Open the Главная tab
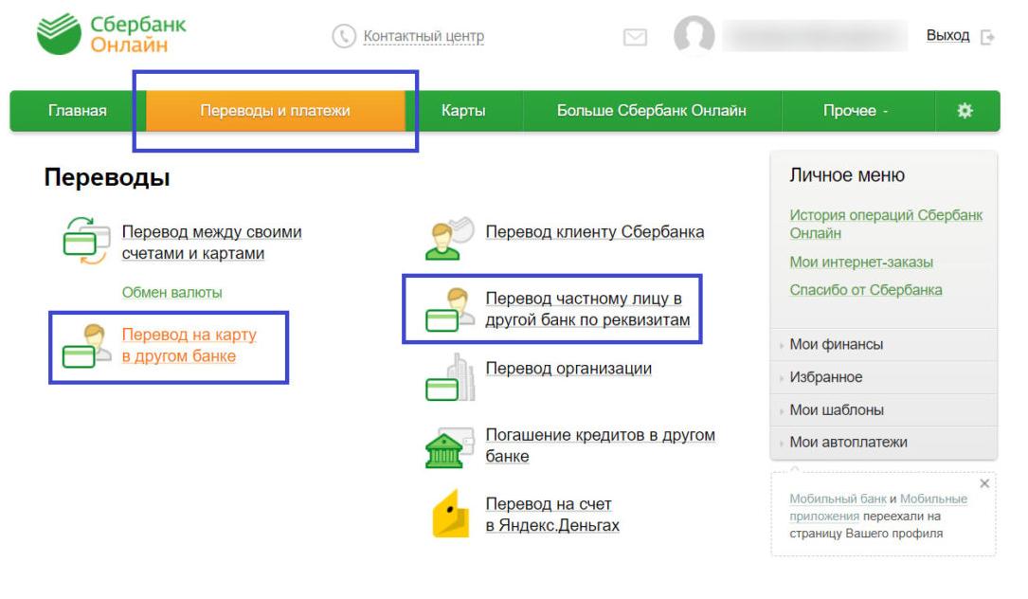This screenshot has height=599, width=1028. 78,110
